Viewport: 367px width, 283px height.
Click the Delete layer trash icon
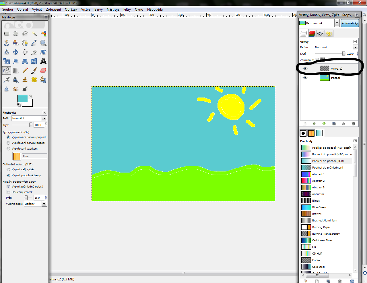[x=353, y=124]
